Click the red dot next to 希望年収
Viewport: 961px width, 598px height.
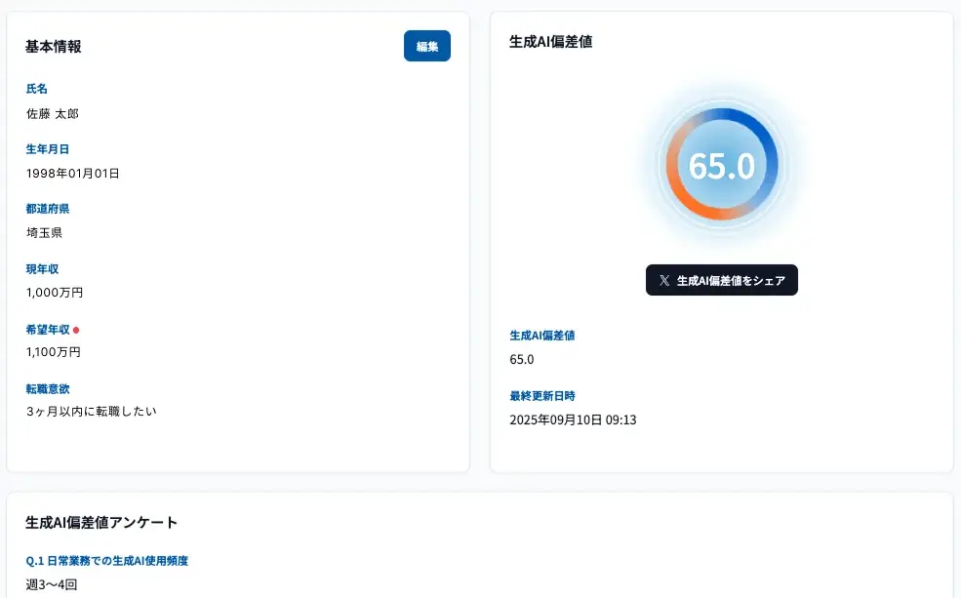(x=76, y=330)
